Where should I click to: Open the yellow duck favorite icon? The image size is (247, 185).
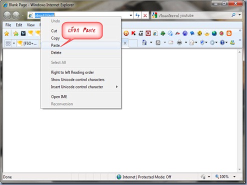[207, 33]
